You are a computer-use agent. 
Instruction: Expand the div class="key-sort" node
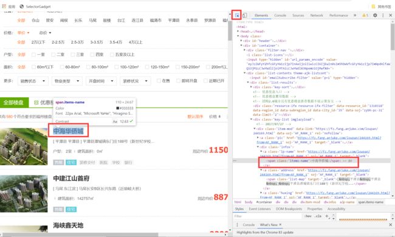pos(251,87)
